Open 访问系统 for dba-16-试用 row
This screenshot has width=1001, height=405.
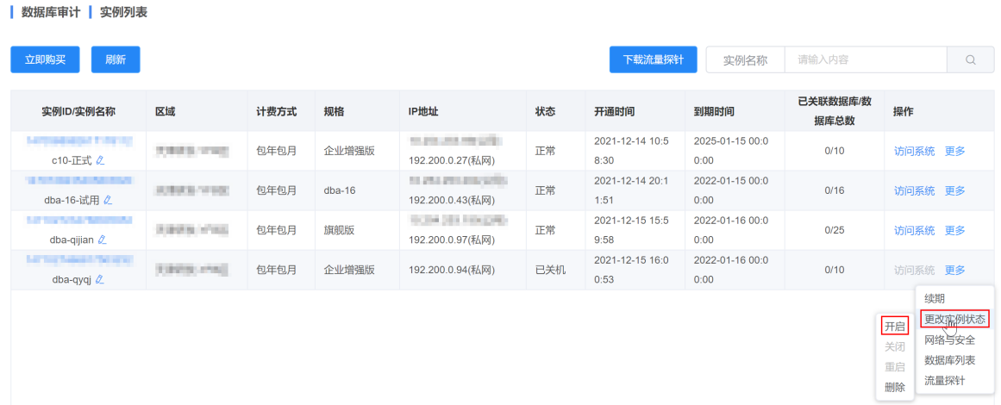tap(914, 190)
